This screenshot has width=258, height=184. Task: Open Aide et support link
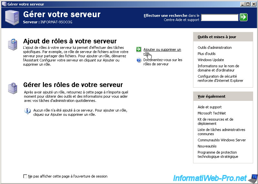tap(210, 107)
